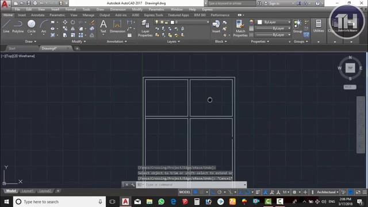This screenshot has height=207, width=368.
Task: Toggle polar tracking in status bar
Action: [220, 192]
